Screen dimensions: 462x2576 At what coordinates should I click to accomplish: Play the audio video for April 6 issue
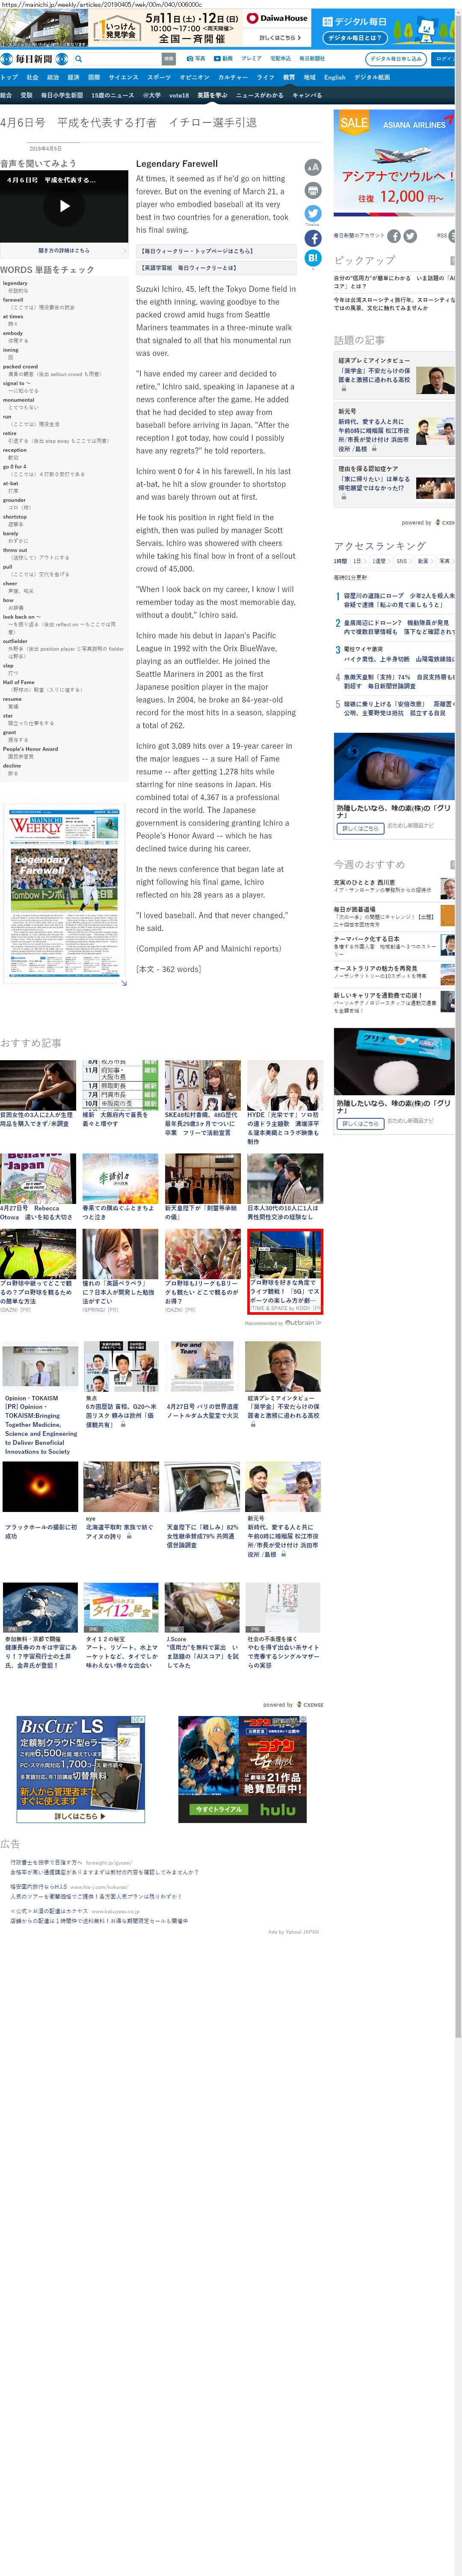64,206
